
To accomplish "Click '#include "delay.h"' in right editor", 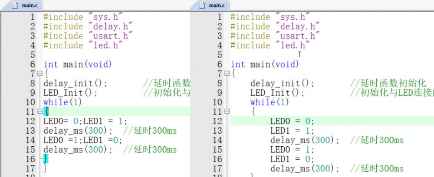I will click(275, 26).
